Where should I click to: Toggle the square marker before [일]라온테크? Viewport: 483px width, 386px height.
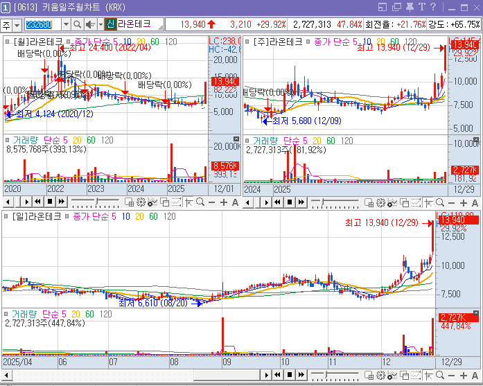pos(6,216)
